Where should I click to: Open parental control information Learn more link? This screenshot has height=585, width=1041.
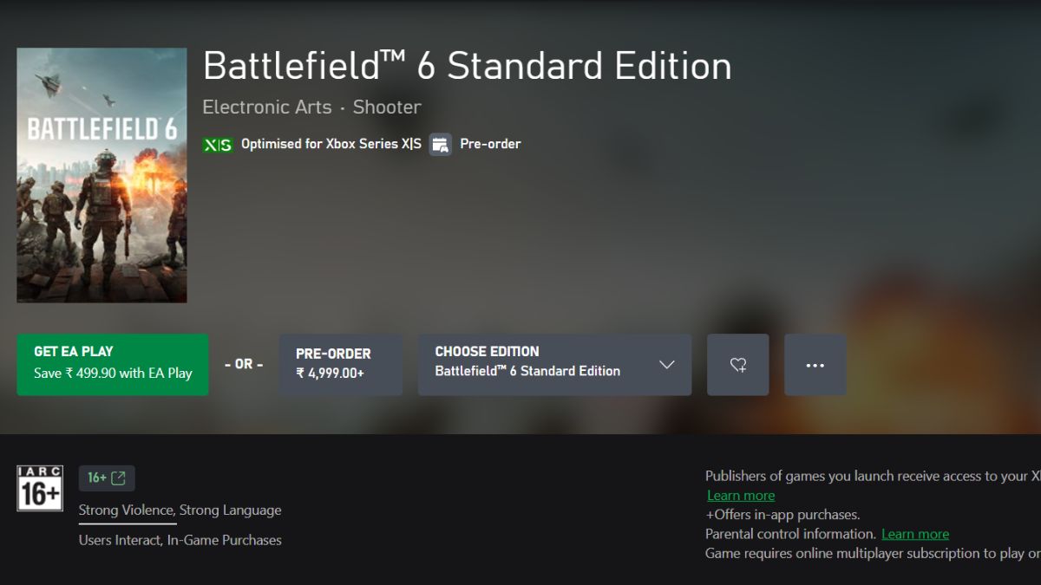[915, 533]
